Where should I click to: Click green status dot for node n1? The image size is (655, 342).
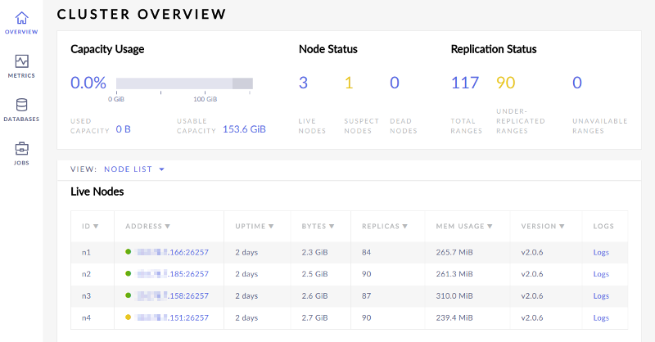[129, 252]
